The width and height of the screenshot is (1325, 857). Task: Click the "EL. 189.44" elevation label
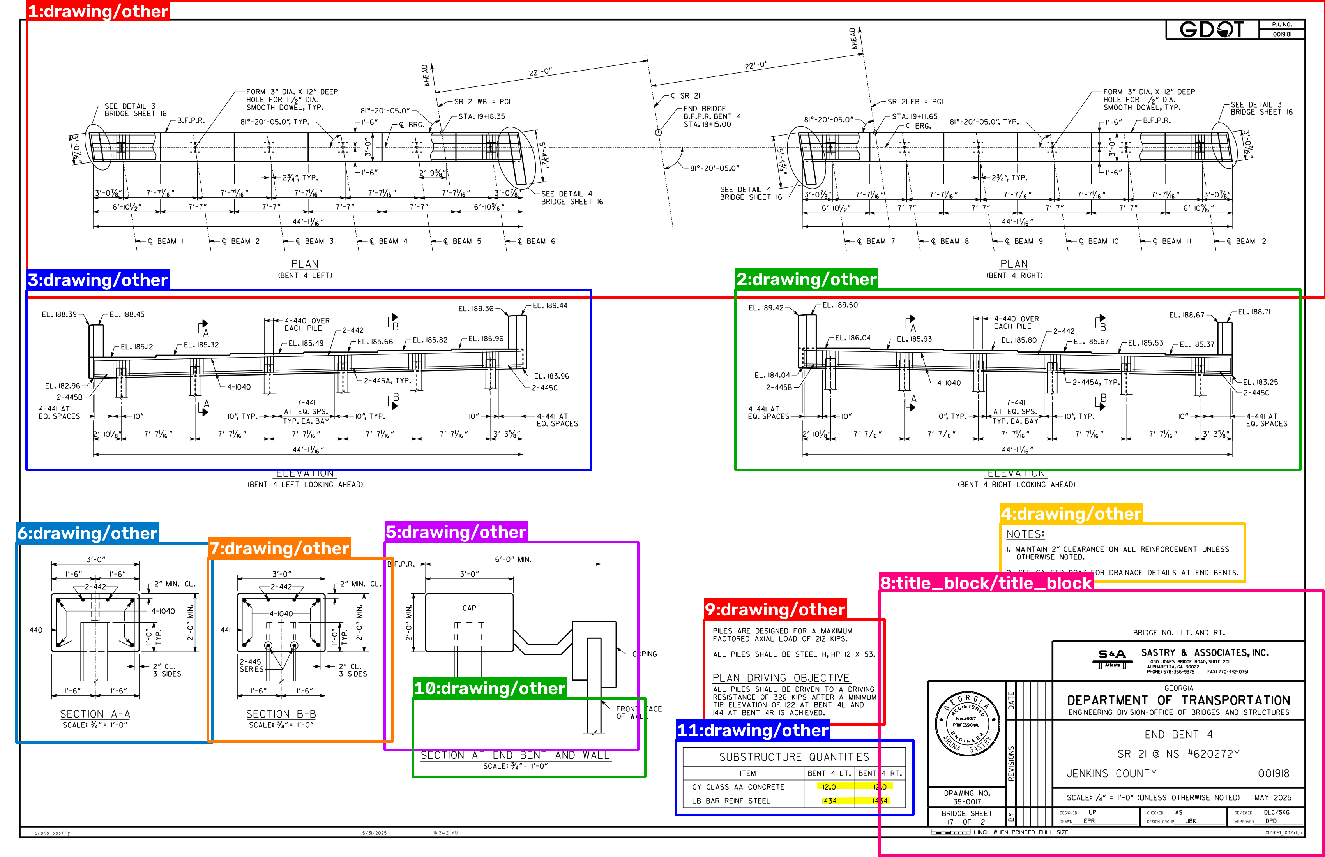[x=550, y=305]
